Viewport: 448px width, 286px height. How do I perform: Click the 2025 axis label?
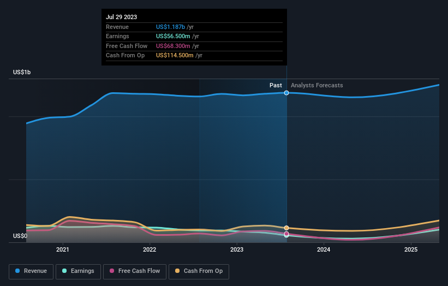coord(411,250)
